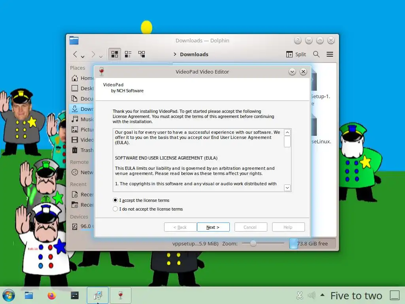
Task: Activate Wine installer task in taskbar
Action: [121, 295]
